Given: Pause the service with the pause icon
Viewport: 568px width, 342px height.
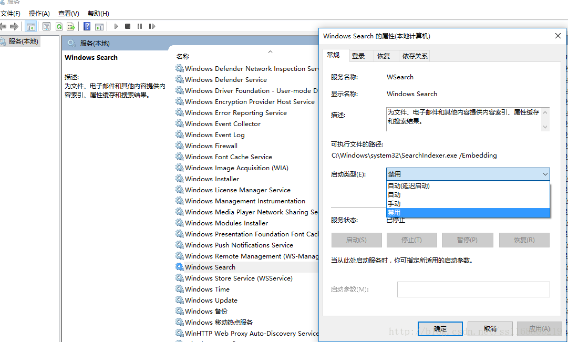Looking at the screenshot, I should click(x=140, y=26).
